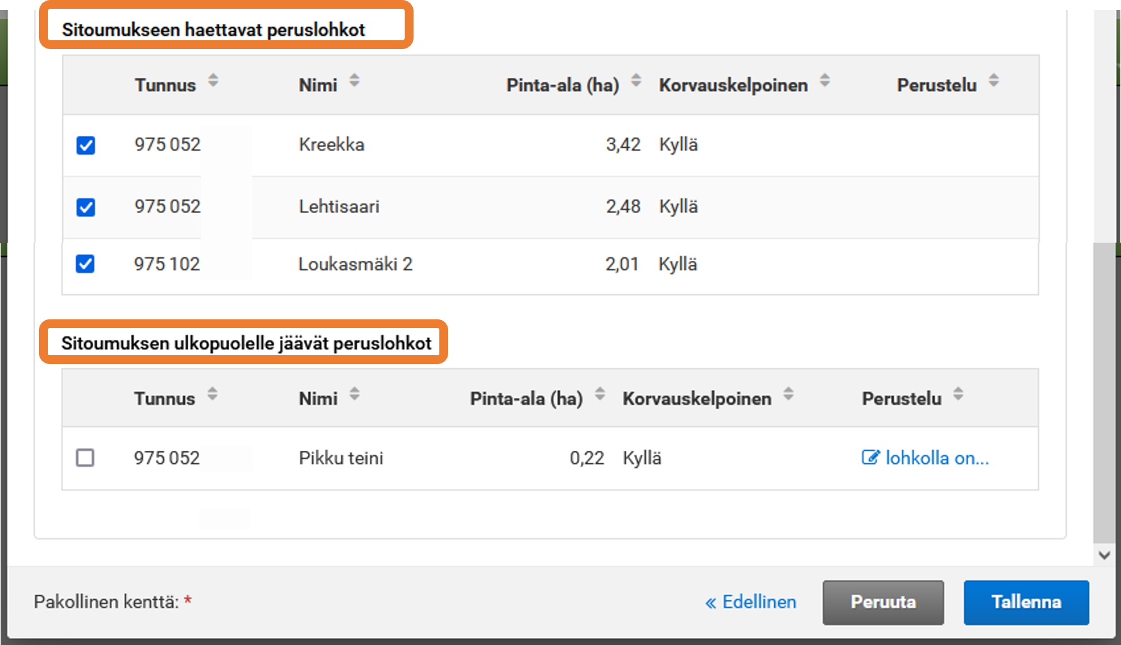Go back with the Edellinen link
Image resolution: width=1121 pixels, height=645 pixels.
(x=750, y=602)
